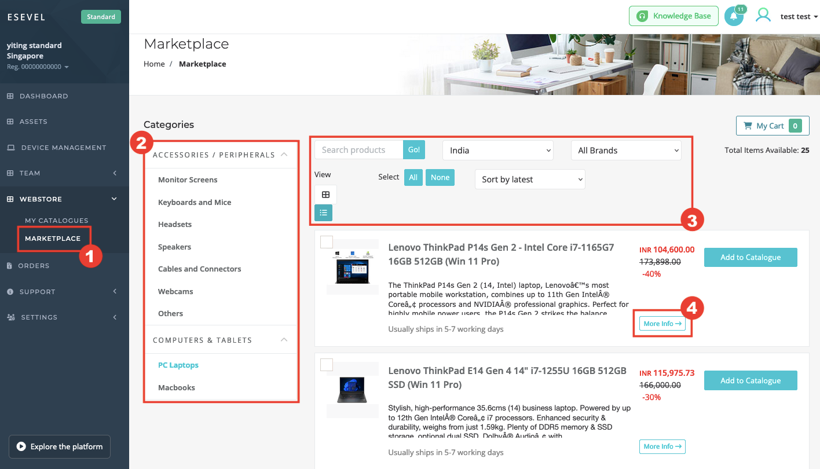Tick checkbox for ThinkPad P14s Gen 2
This screenshot has height=469, width=820.
pyautogui.click(x=327, y=242)
